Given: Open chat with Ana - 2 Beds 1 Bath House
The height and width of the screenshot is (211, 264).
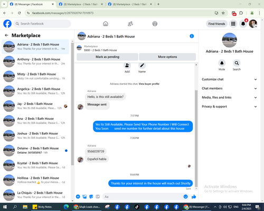Looking at the screenshot, I should (35, 121).
